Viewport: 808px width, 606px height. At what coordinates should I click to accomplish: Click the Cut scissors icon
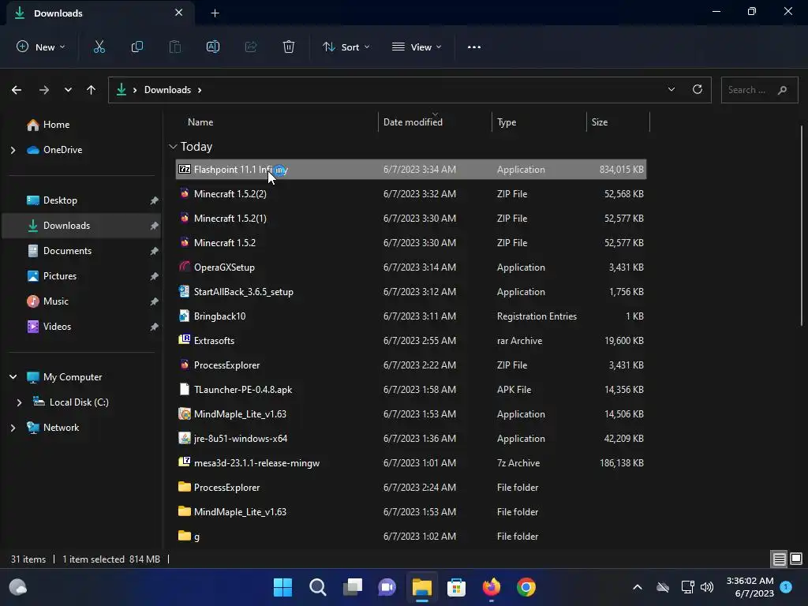[x=99, y=47]
